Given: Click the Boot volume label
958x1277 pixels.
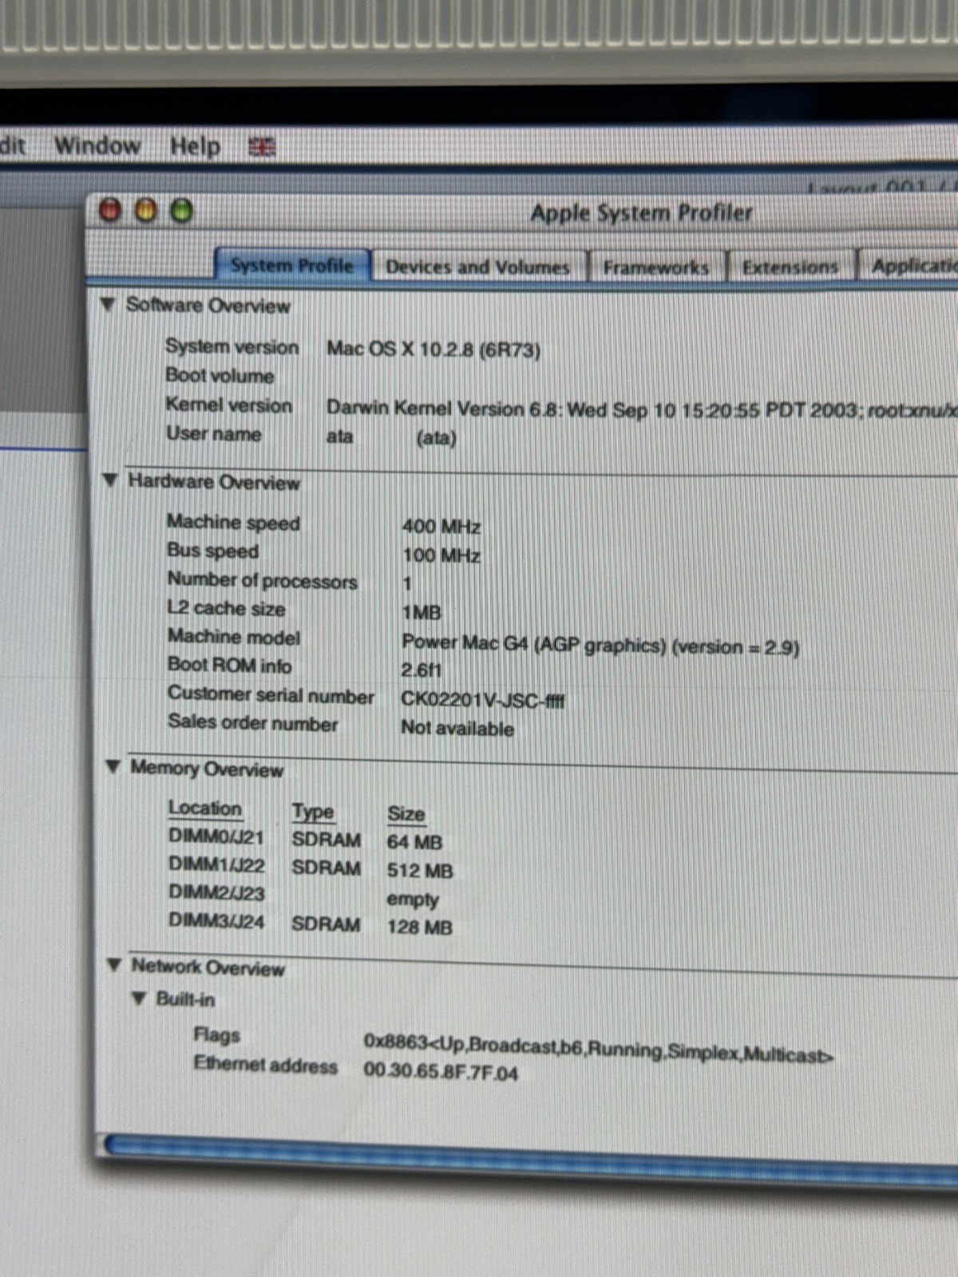Looking at the screenshot, I should [220, 375].
